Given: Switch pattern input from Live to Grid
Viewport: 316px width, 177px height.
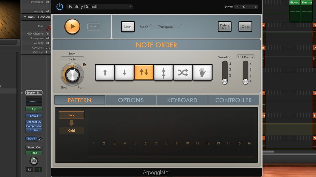Looking at the screenshot, I should pyautogui.click(x=71, y=130).
